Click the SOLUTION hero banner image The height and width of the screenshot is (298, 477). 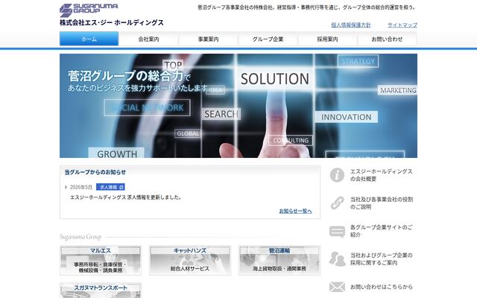[238, 106]
